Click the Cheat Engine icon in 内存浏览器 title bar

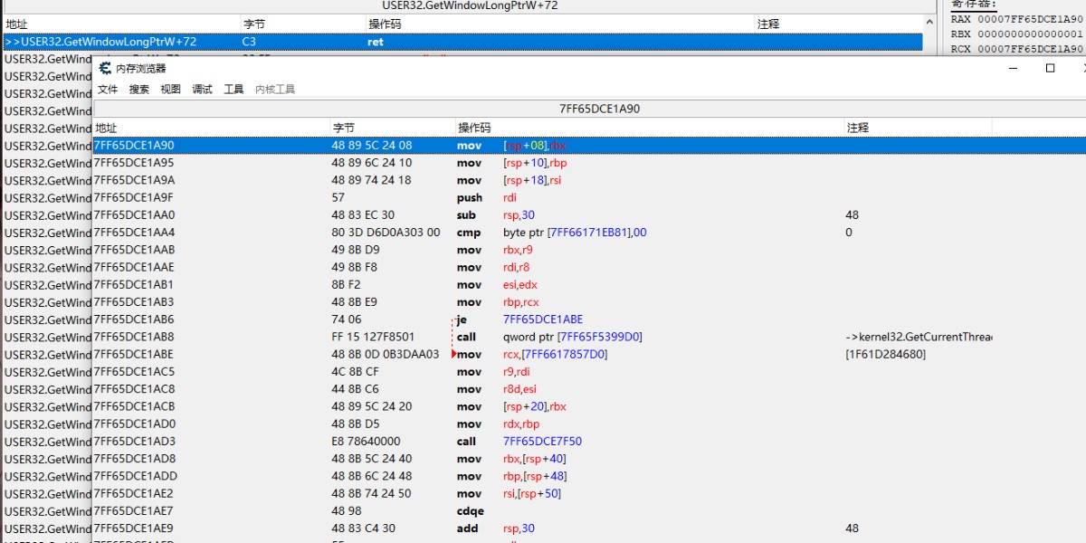(x=105, y=69)
